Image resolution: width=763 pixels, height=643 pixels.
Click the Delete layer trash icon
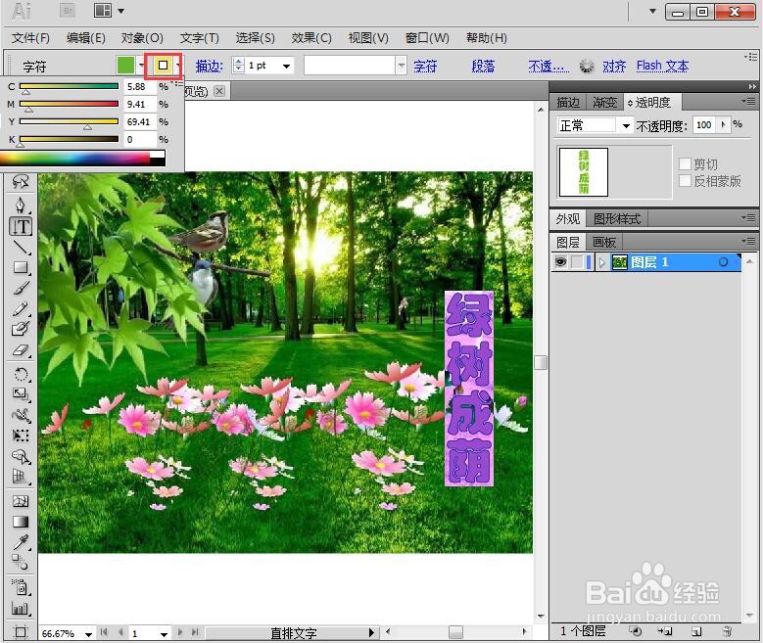tap(727, 631)
